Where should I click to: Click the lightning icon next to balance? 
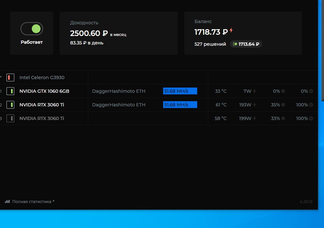click(231, 30)
